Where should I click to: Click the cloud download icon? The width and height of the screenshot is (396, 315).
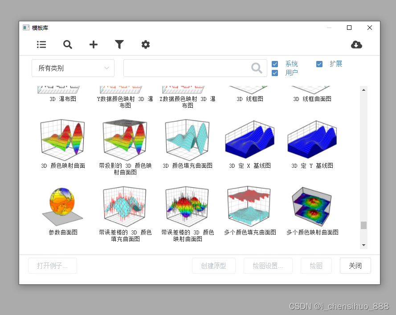356,44
